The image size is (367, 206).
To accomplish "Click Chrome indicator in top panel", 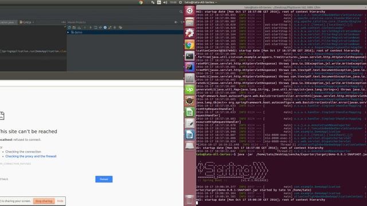I will (140, 2).
